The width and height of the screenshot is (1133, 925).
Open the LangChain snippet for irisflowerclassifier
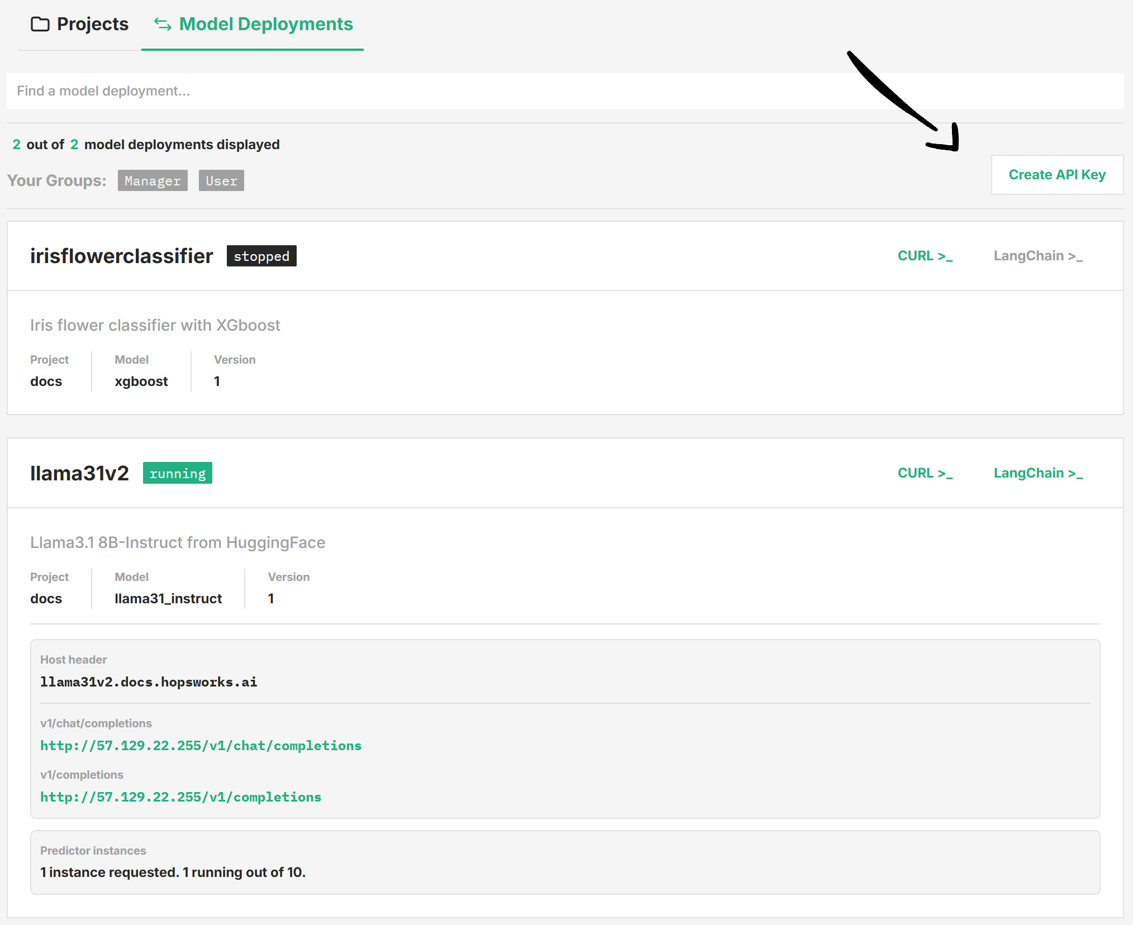coord(1037,255)
